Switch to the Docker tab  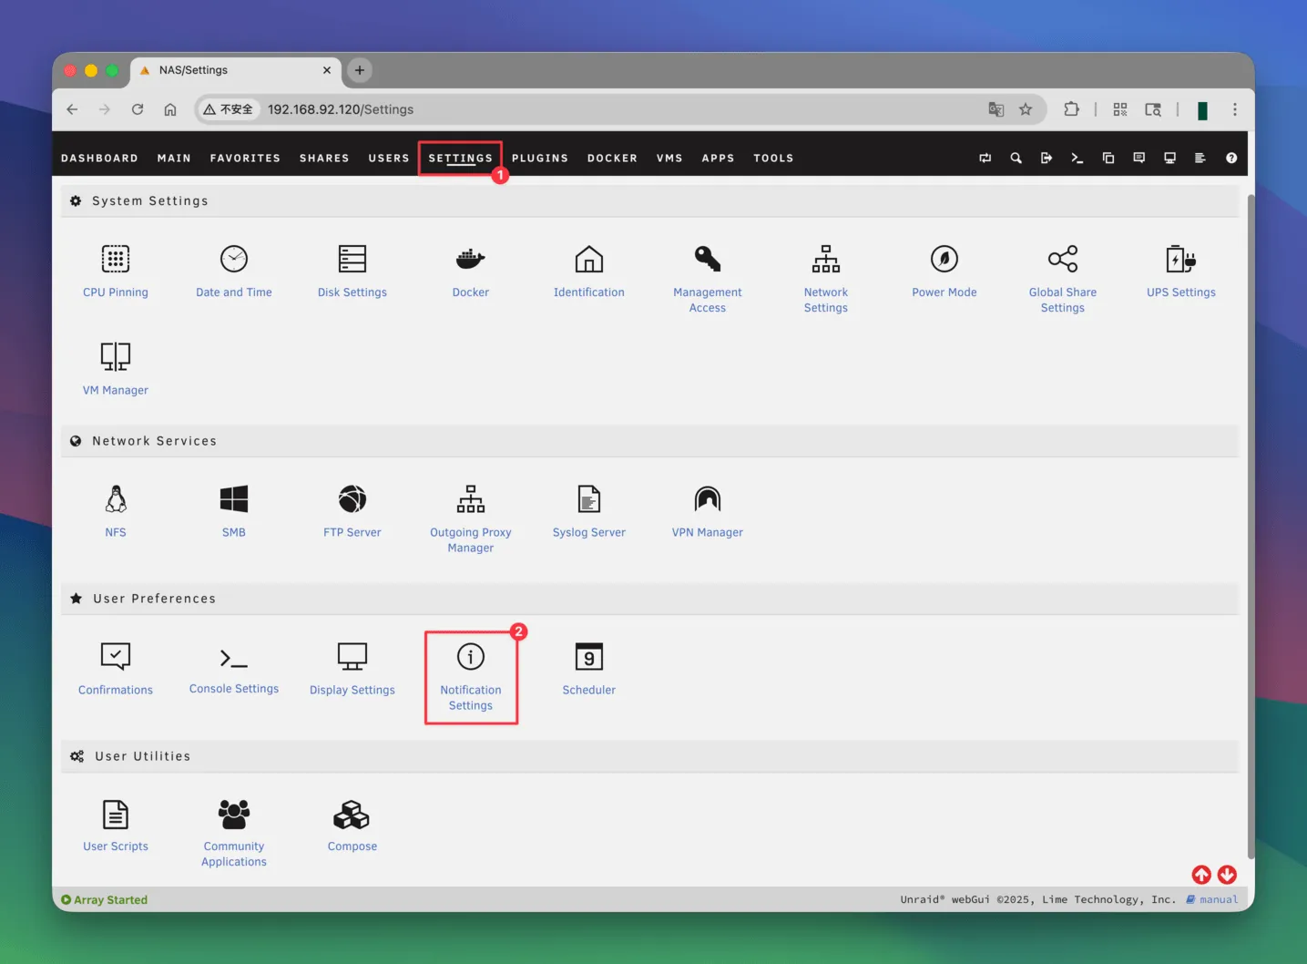tap(612, 158)
